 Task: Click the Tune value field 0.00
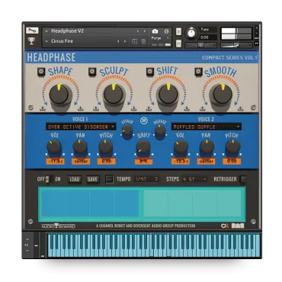click(208, 37)
